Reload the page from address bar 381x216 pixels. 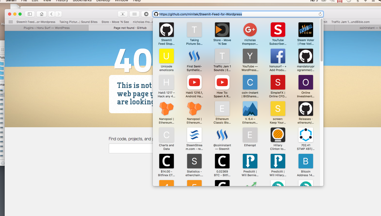[x=320, y=14]
